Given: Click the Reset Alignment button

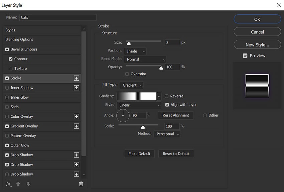Looking at the screenshot, I should pyautogui.click(x=176, y=115).
